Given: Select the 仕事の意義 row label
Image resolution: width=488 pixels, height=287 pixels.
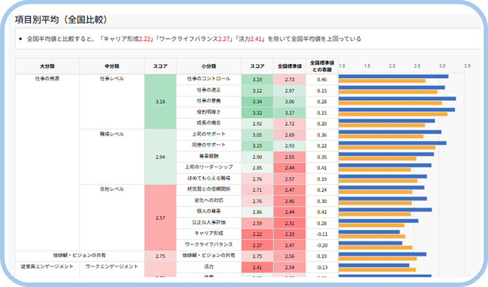Looking at the screenshot, I should (209, 101).
